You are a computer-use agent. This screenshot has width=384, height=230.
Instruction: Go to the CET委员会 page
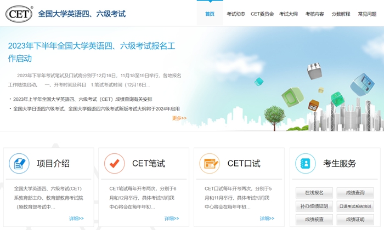click(262, 14)
